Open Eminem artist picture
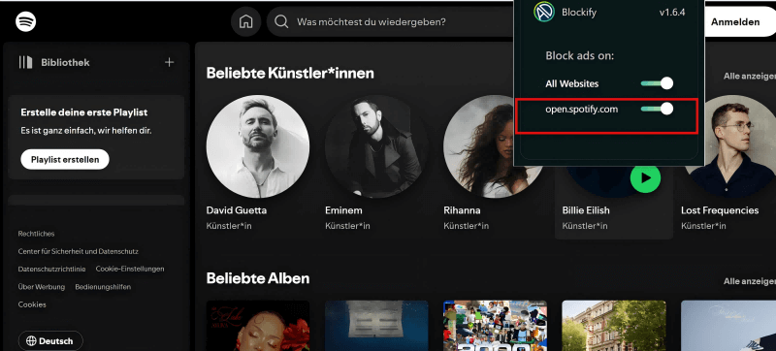The width and height of the screenshot is (776, 351). 376,146
